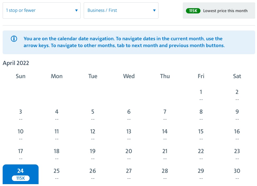Choose Monday April 18
Screen dimensions: 257x186
click(x=57, y=154)
